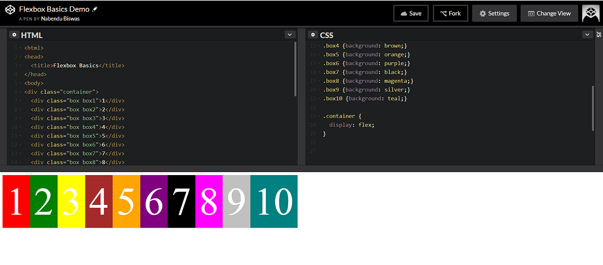Switch to the JS editor tab
The height and width of the screenshot is (265, 603).
pos(599,35)
